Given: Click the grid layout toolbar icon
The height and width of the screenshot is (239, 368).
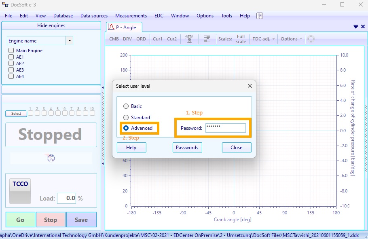Looking at the screenshot, I should tap(207, 38).
